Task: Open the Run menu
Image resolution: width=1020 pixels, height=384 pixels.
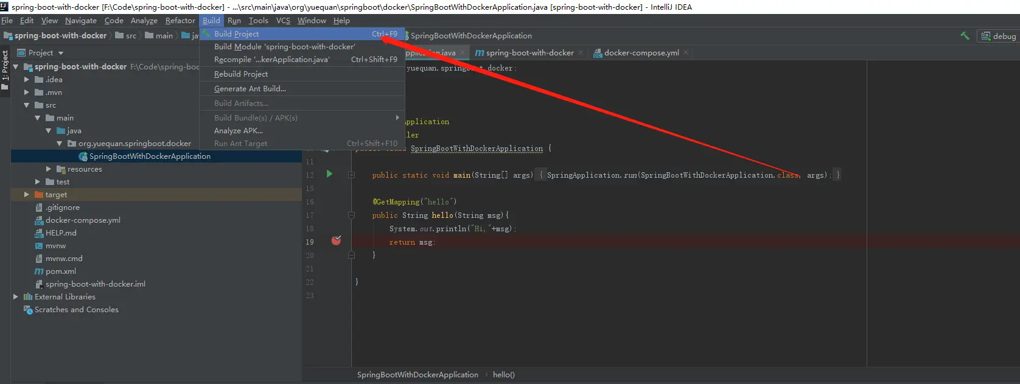Action: tap(234, 20)
